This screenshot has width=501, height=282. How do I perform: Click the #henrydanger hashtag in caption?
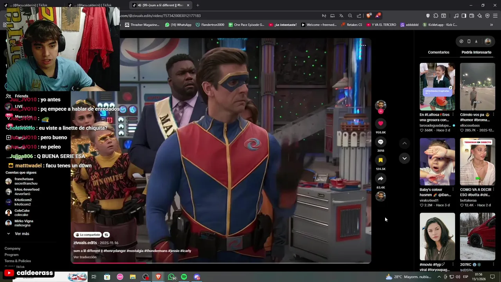pos(114,251)
